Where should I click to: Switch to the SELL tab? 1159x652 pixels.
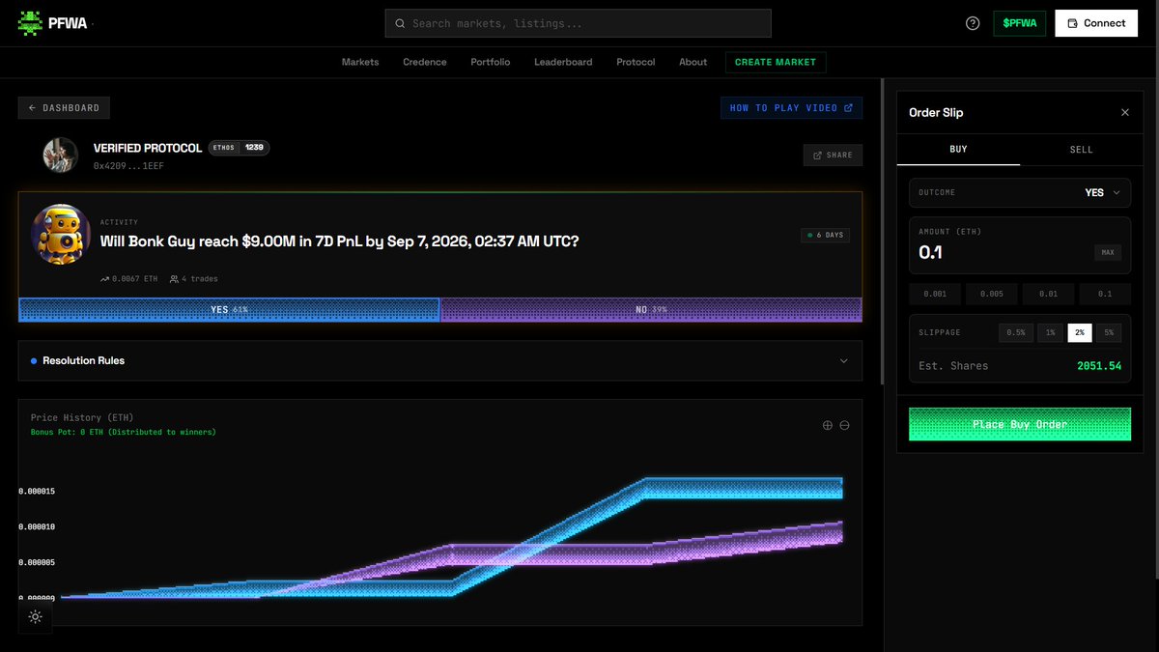coord(1082,150)
